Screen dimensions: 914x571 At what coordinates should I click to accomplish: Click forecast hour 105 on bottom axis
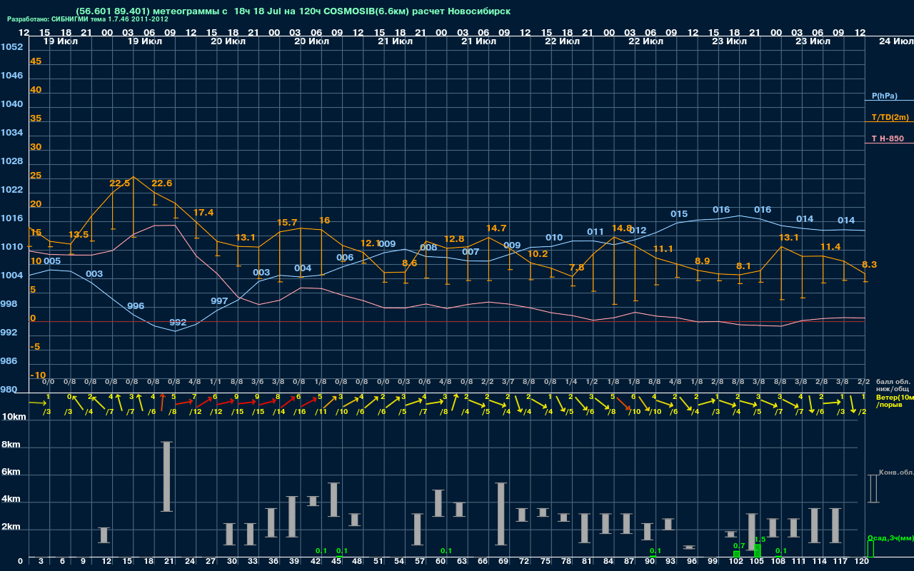click(757, 562)
